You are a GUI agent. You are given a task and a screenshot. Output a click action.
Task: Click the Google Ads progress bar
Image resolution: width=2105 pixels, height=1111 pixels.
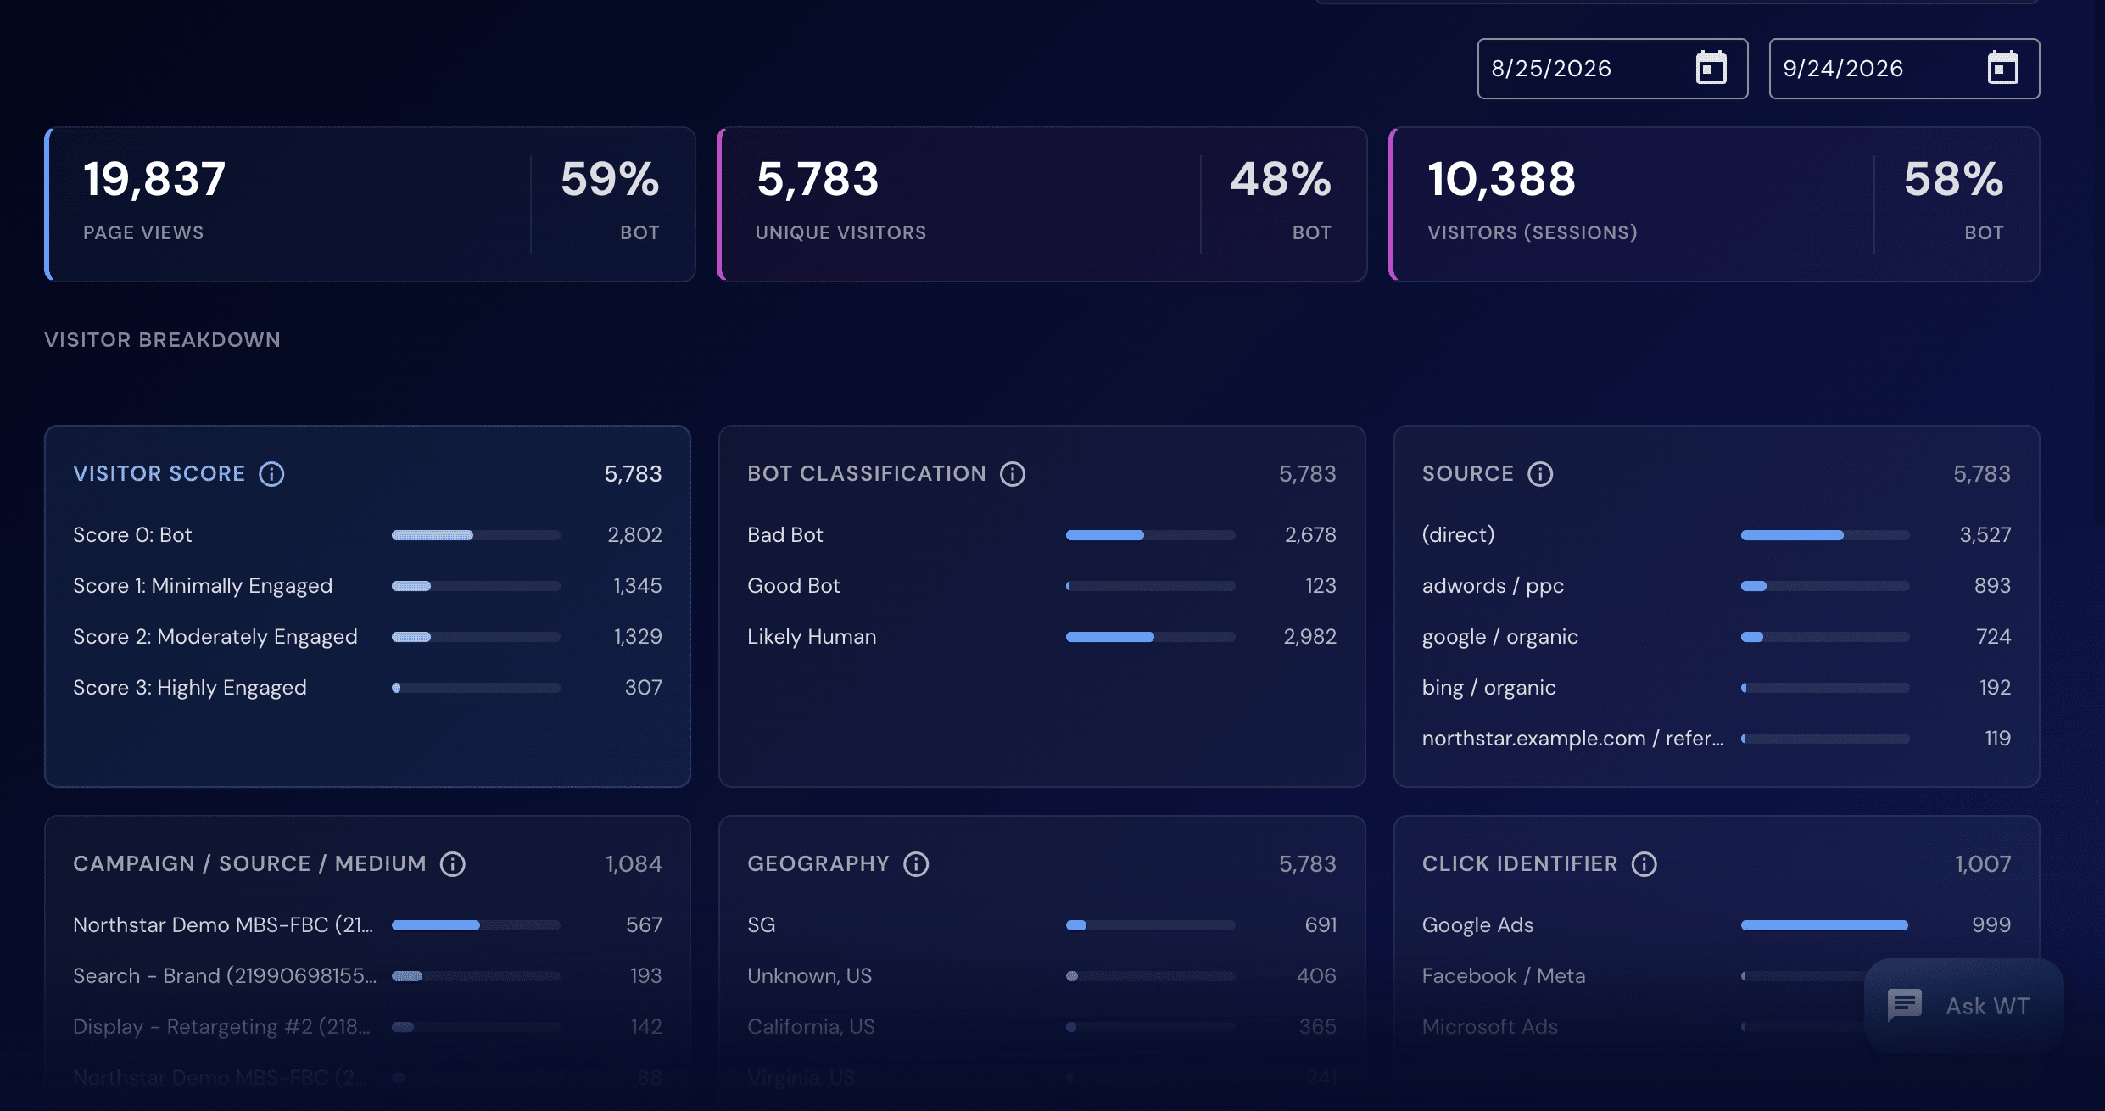click(x=1825, y=925)
